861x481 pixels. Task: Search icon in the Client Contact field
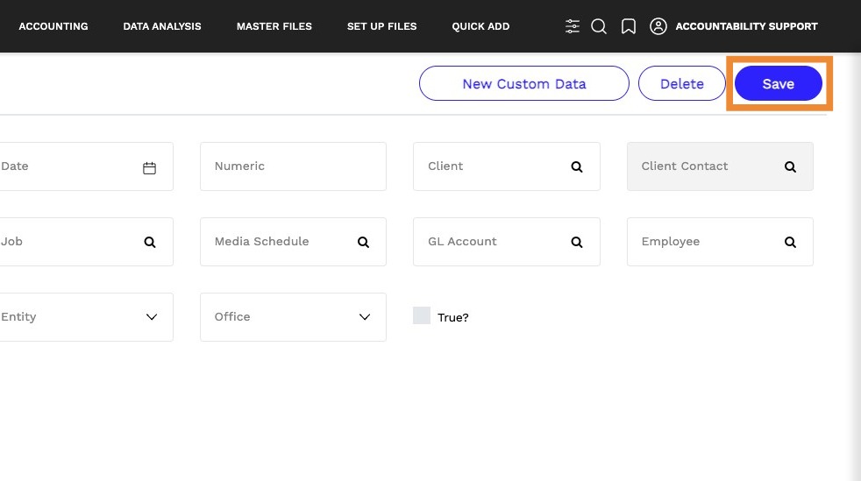coord(790,166)
